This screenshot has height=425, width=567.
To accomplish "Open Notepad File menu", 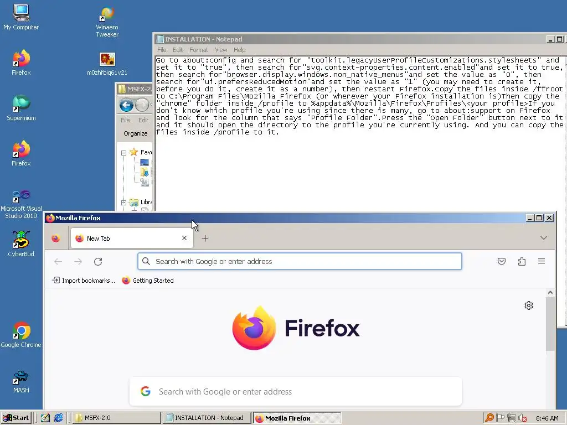I will click(162, 50).
